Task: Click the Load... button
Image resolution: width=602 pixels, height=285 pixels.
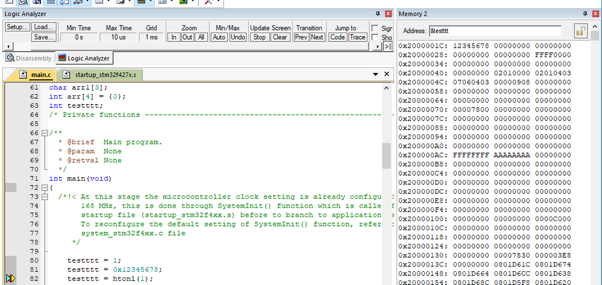Action: tap(43, 27)
